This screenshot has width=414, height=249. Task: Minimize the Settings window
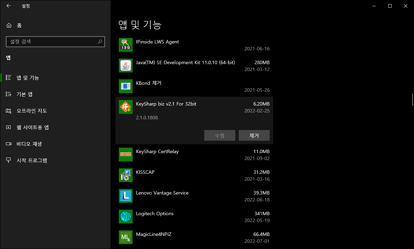click(374, 6)
